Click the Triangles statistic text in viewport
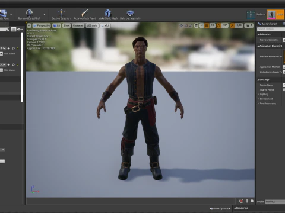Image resolution: width=285 pixels, height=213 pixels. (x=36, y=40)
